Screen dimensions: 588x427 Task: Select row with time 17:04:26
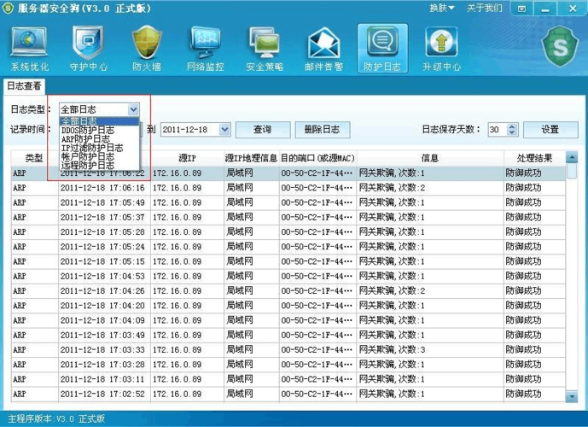288,291
